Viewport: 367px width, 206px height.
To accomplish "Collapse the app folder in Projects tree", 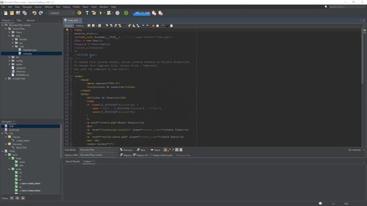I will point(9,35).
